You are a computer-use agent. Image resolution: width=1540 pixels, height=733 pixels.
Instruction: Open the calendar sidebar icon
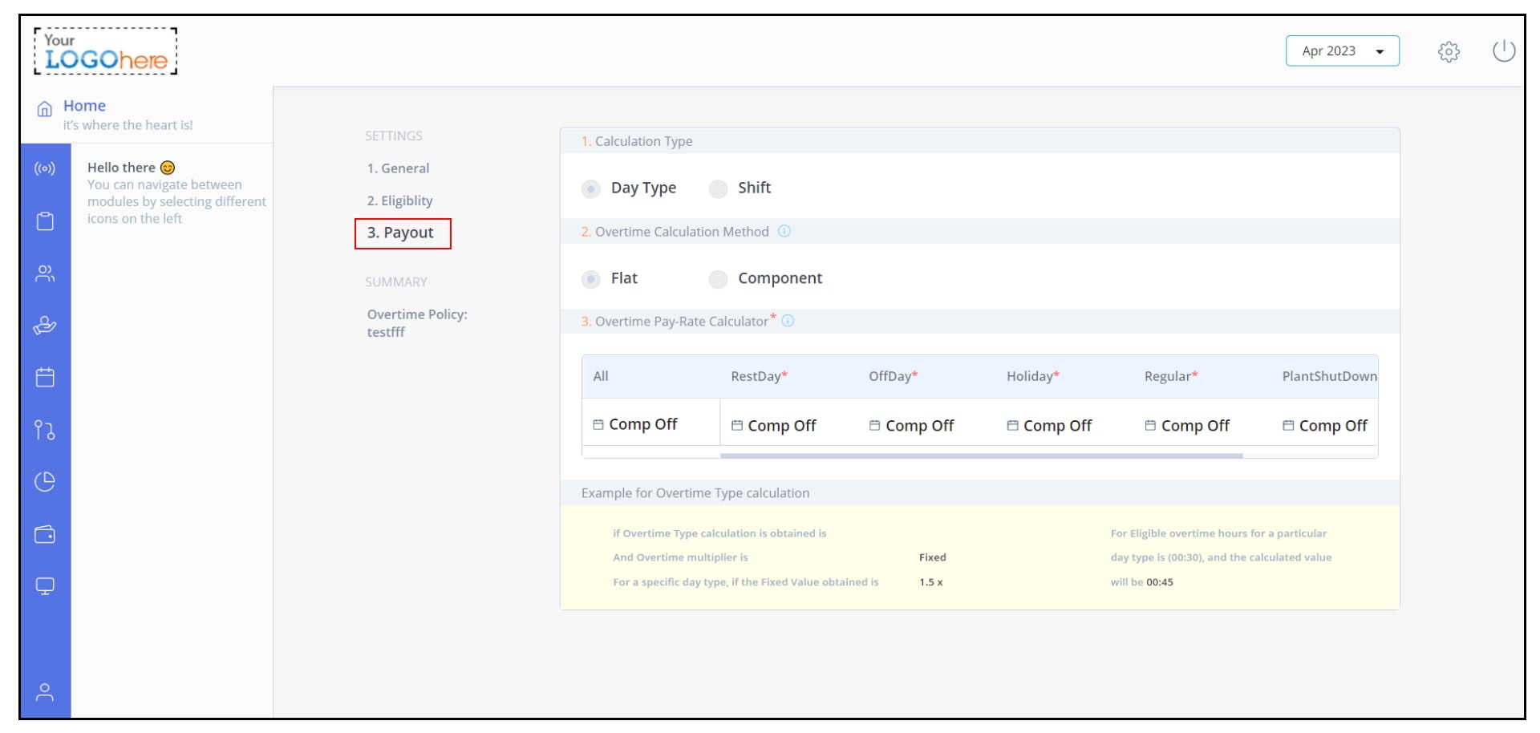pos(45,378)
